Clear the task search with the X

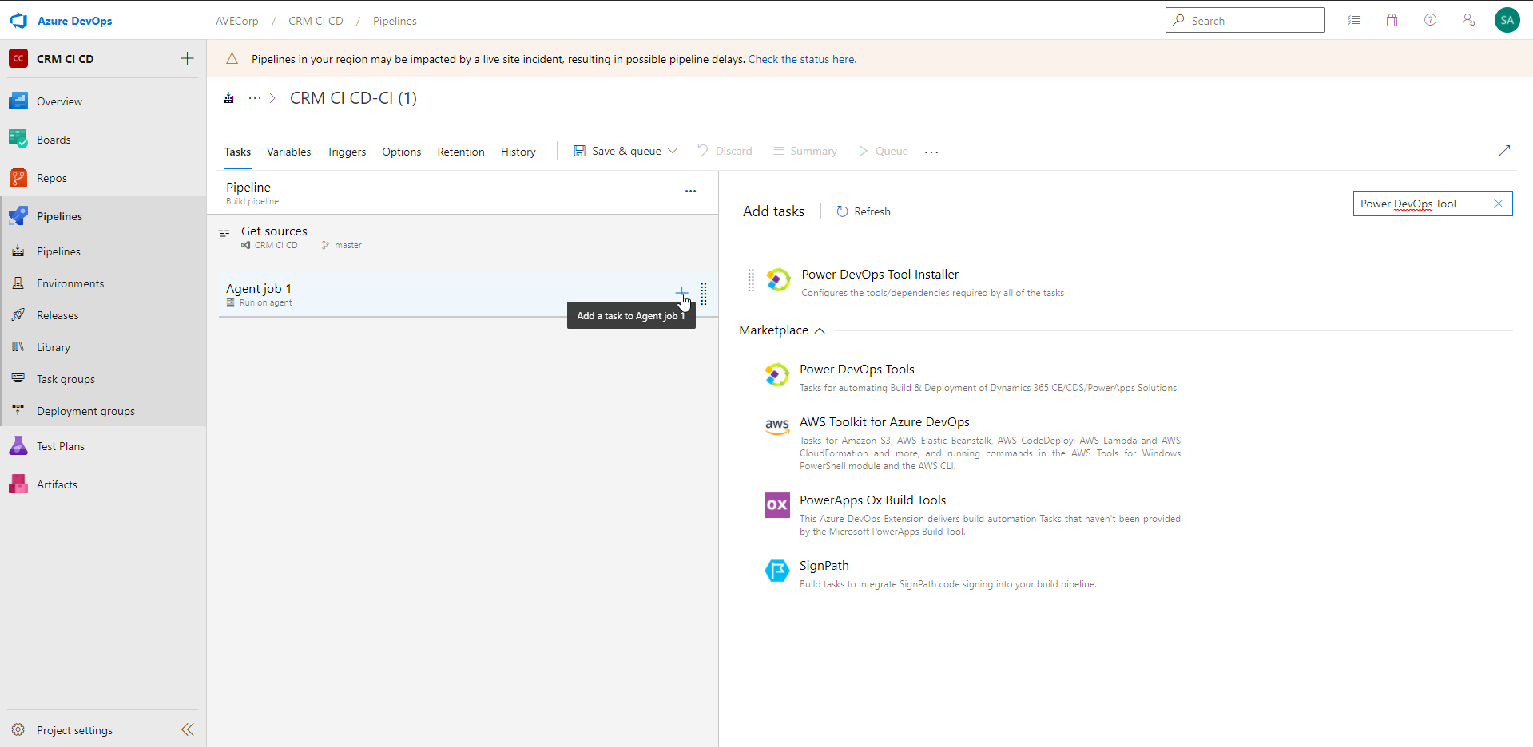click(1499, 204)
